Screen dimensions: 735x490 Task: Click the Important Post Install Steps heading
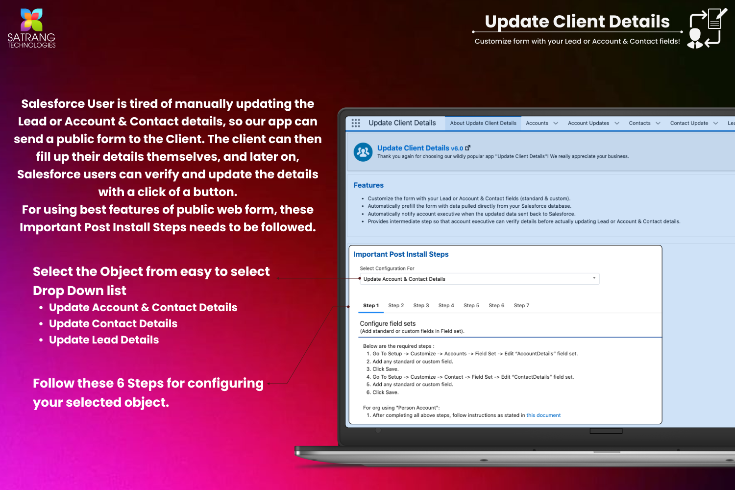[401, 254]
